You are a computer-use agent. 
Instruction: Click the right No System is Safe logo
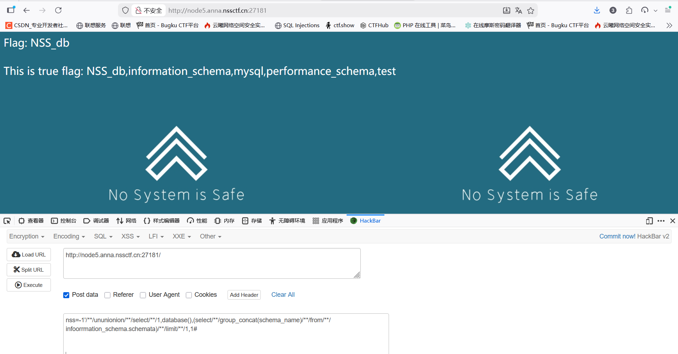point(530,164)
